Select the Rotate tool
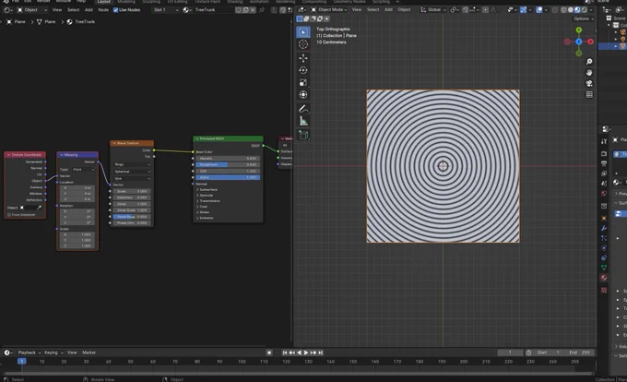This screenshot has height=382, width=627. pyautogui.click(x=303, y=70)
